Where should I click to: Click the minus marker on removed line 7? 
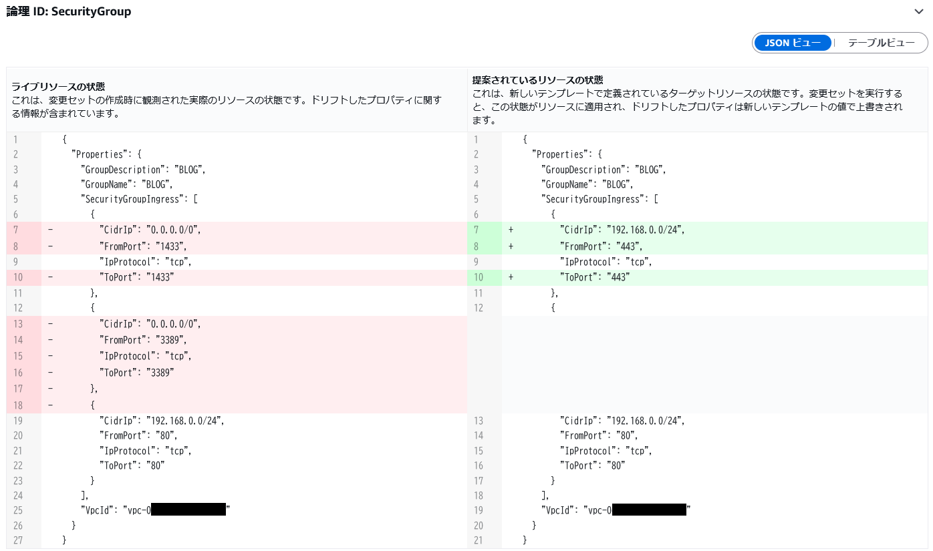point(51,230)
